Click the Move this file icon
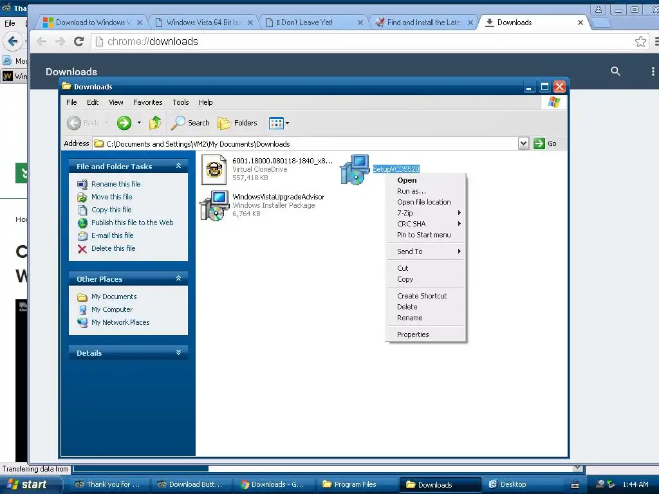 [82, 197]
